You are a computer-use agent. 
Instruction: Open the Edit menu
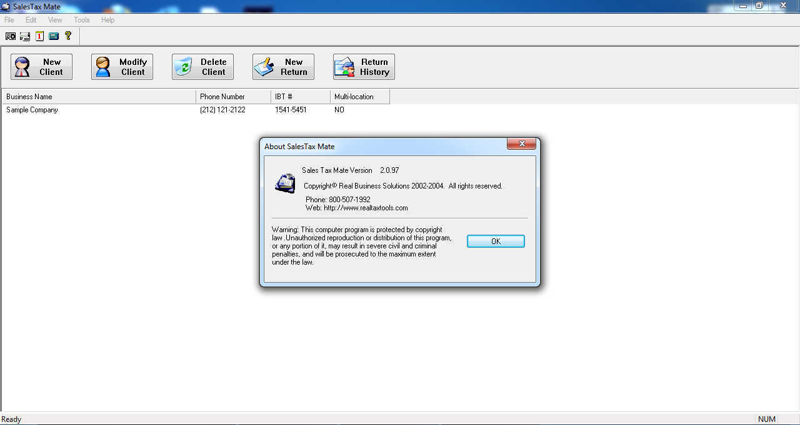(30, 19)
